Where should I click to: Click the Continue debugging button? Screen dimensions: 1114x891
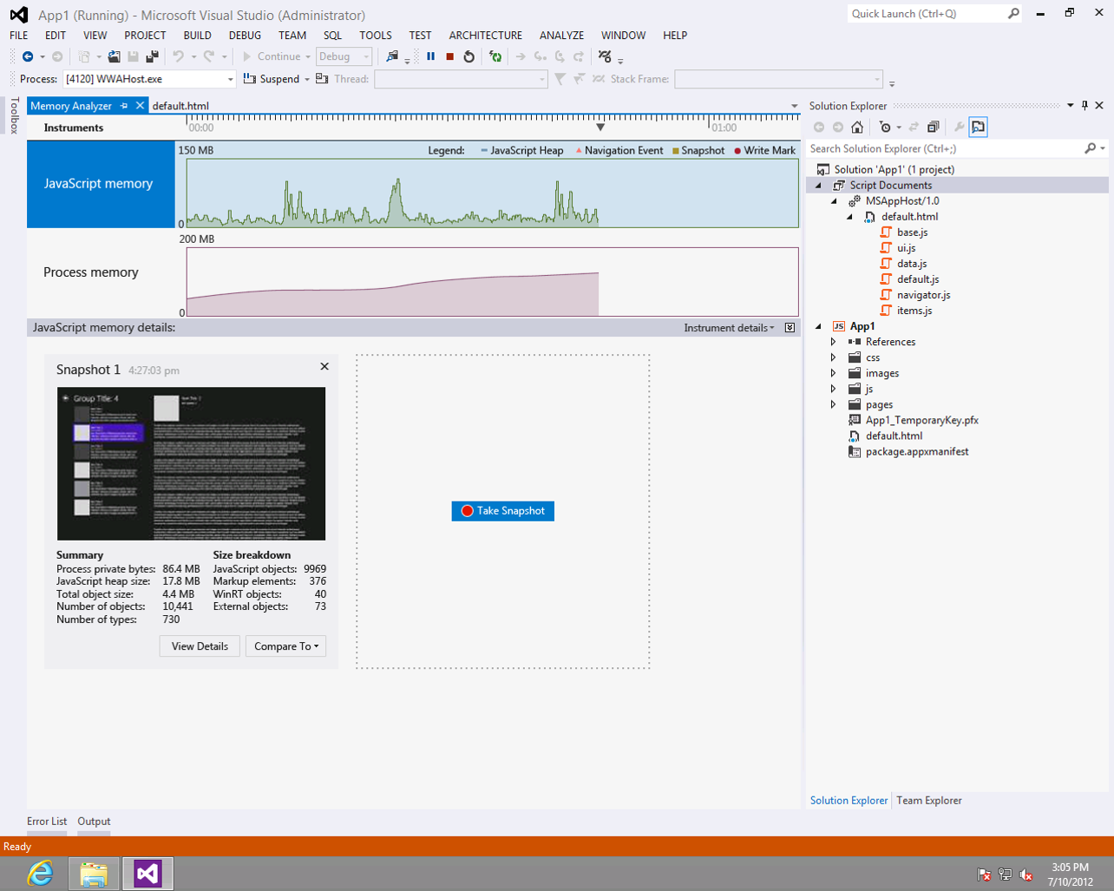[x=271, y=57]
